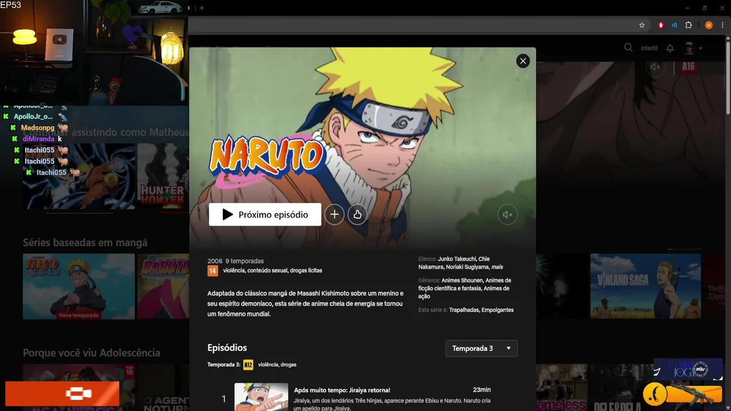Click the Netflix profile avatar
The width and height of the screenshot is (731, 411).
click(689, 49)
